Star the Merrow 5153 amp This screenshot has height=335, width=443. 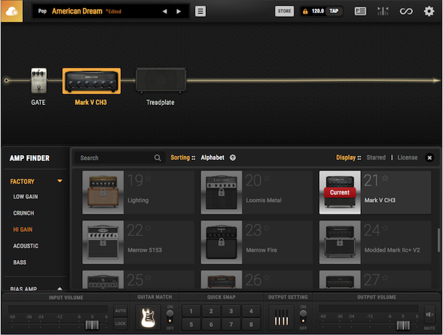pyautogui.click(x=149, y=228)
